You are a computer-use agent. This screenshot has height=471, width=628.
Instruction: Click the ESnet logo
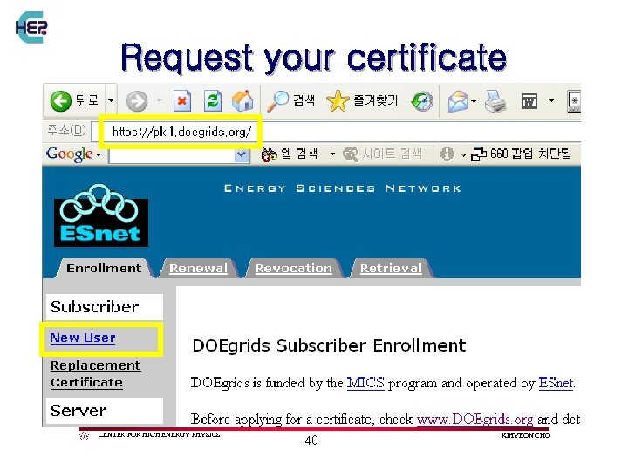[101, 215]
